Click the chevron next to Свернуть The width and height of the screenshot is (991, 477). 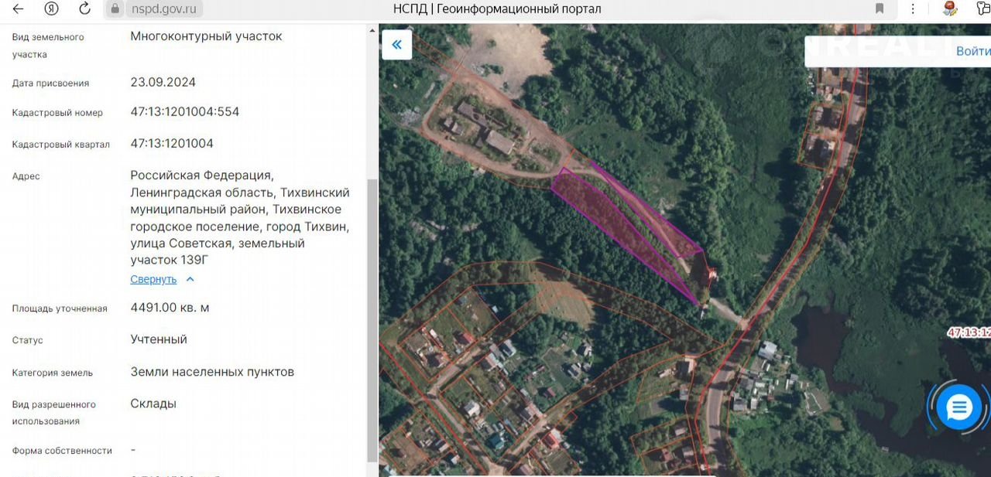pyautogui.click(x=190, y=279)
